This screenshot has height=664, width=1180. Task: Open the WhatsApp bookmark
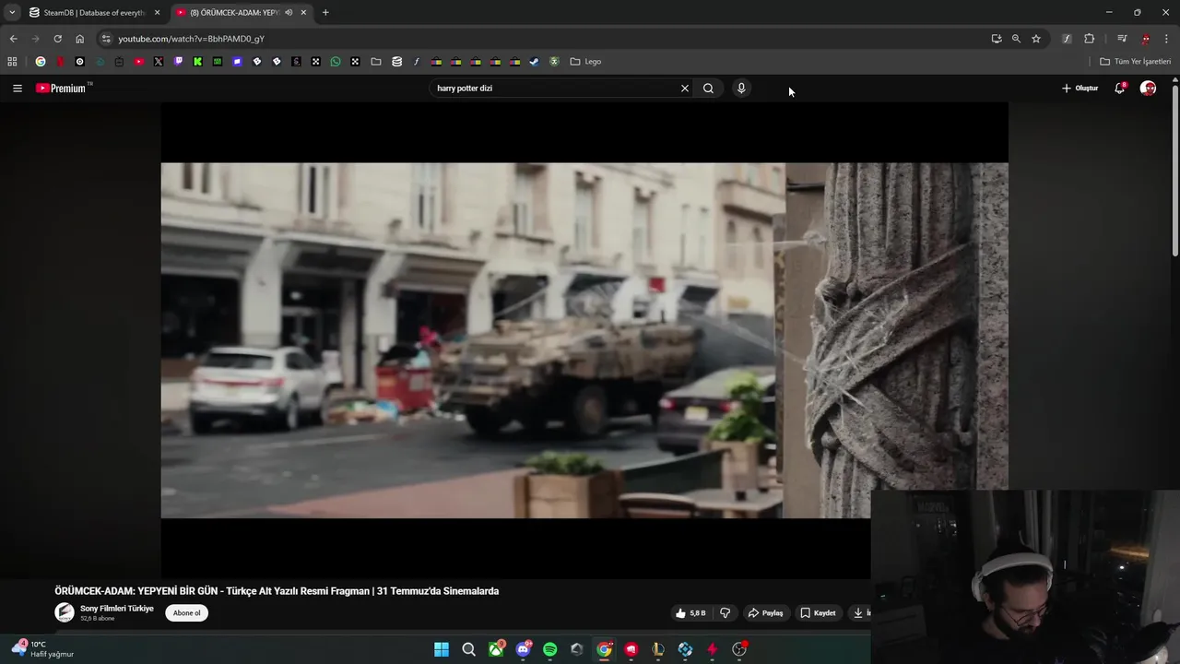coord(336,62)
